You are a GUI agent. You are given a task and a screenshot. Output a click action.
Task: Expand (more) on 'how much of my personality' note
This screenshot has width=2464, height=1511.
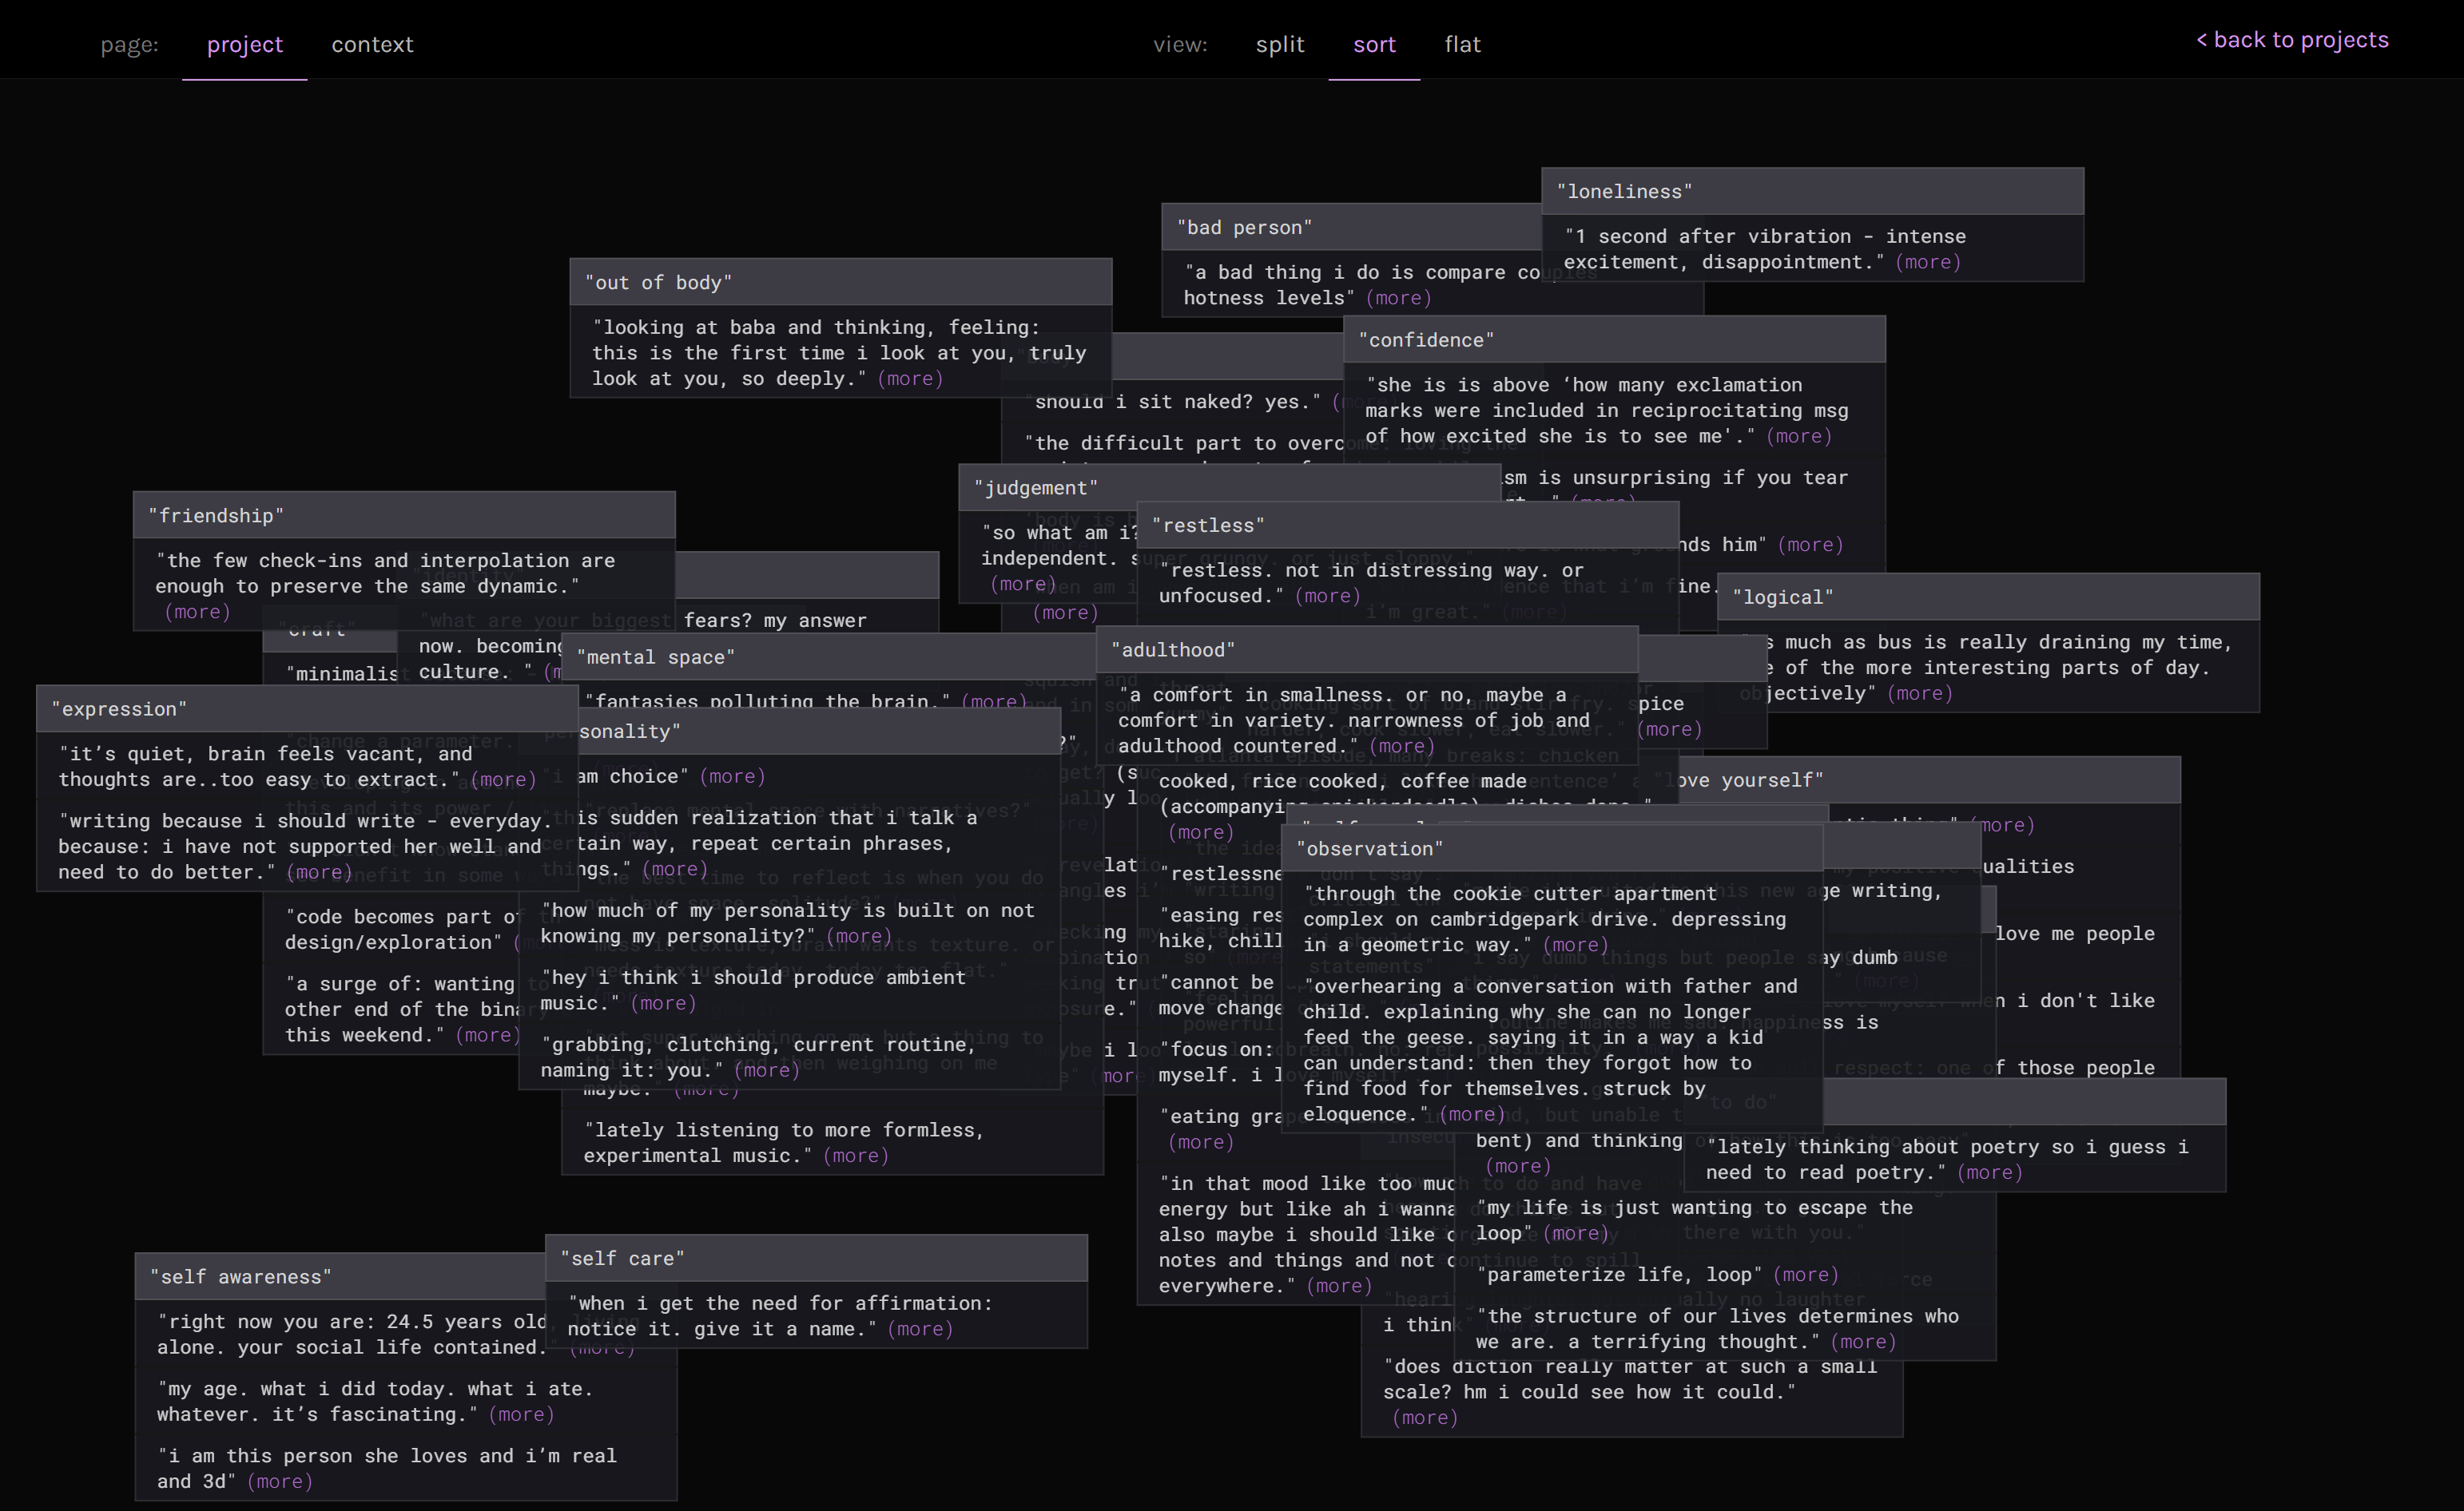pos(858,936)
